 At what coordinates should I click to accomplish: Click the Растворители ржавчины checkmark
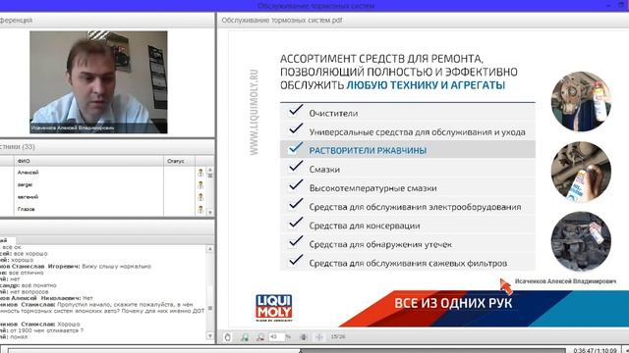pos(296,148)
